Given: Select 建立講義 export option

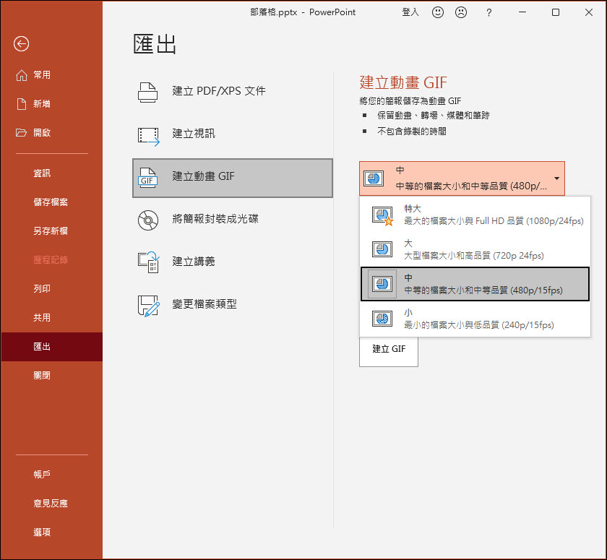Looking at the screenshot, I should tap(232, 262).
